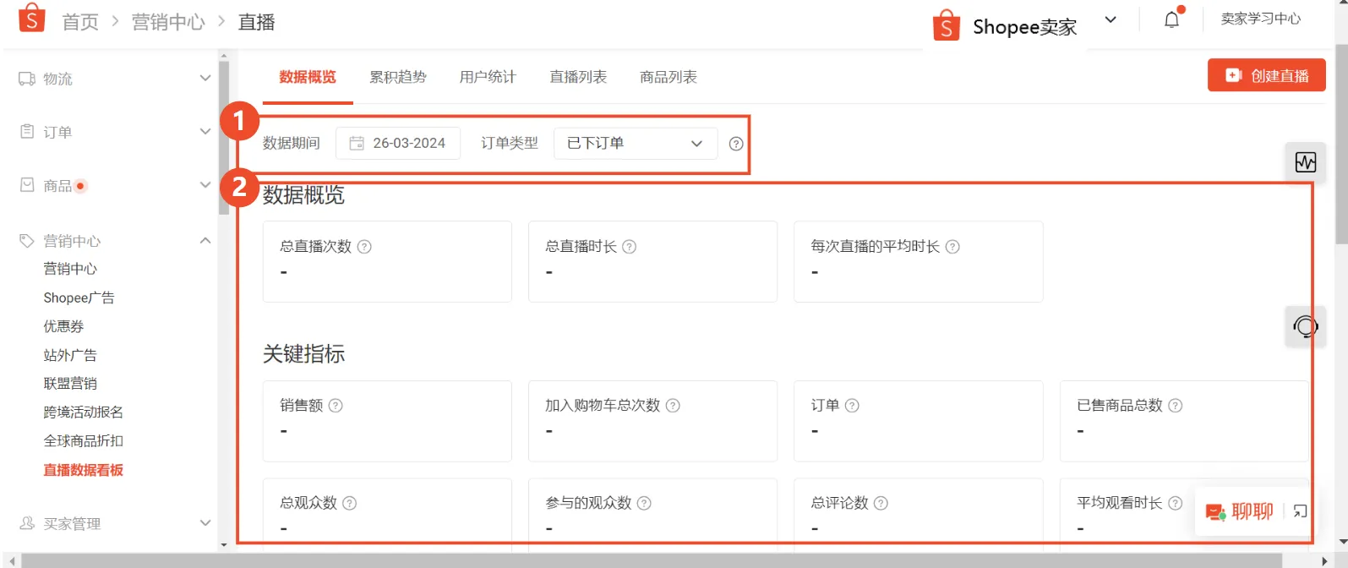Viewport: 1348px width, 568px height.
Task: Collapse the 营销中心 sidebar section
Action: pos(205,240)
